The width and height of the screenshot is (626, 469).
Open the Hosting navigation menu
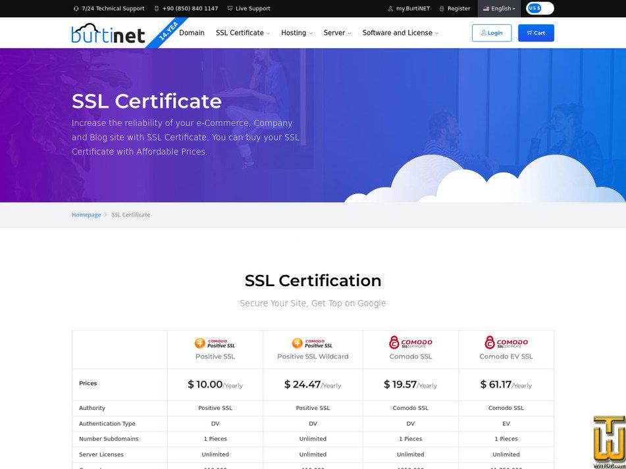296,32
